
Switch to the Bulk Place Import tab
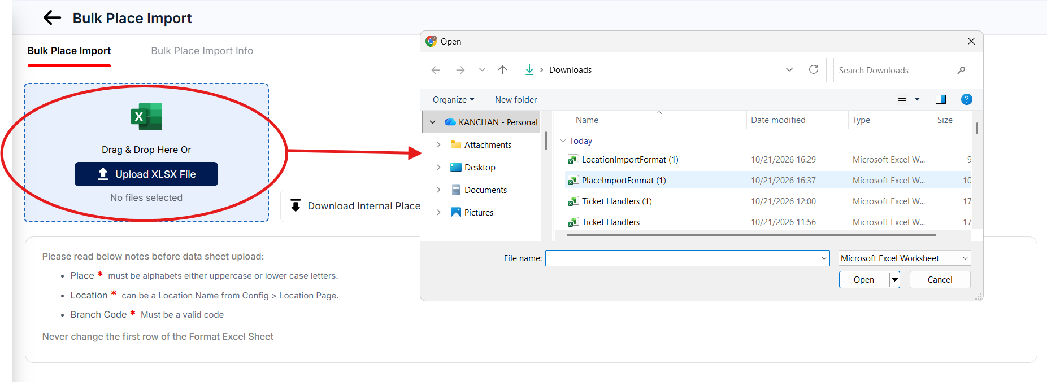(x=69, y=51)
